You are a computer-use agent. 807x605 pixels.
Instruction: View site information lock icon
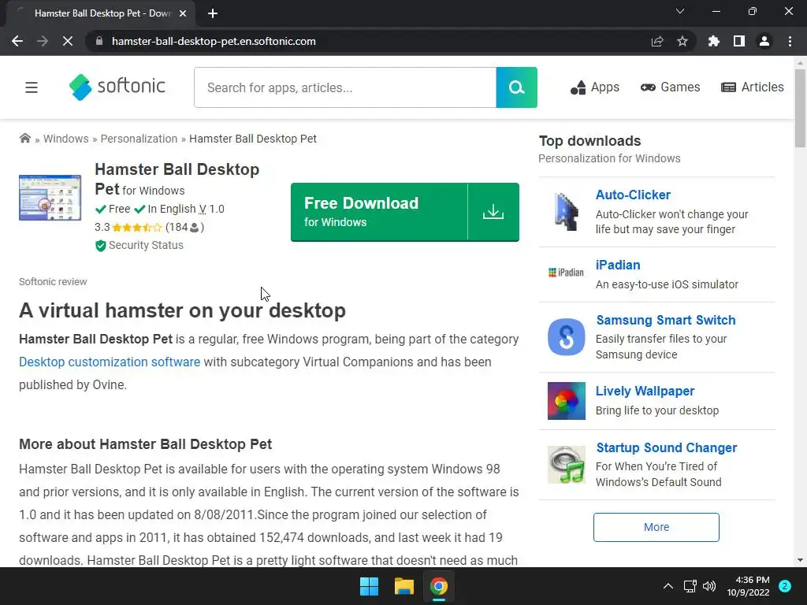(x=99, y=41)
